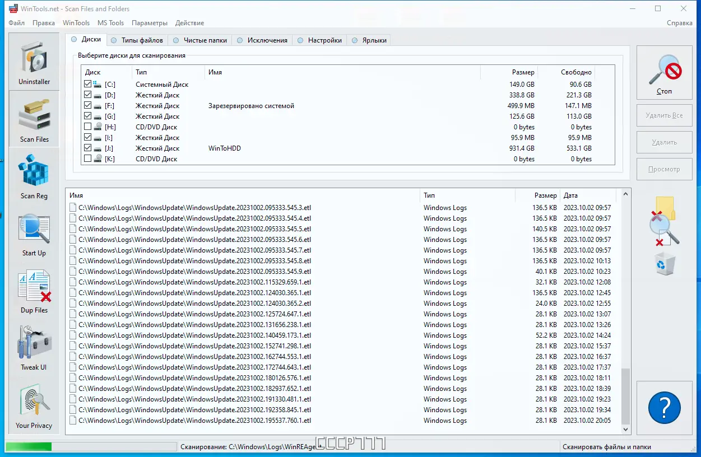Image resolution: width=701 pixels, height=457 pixels.
Task: Open the Tweak UI tool
Action: click(x=34, y=347)
